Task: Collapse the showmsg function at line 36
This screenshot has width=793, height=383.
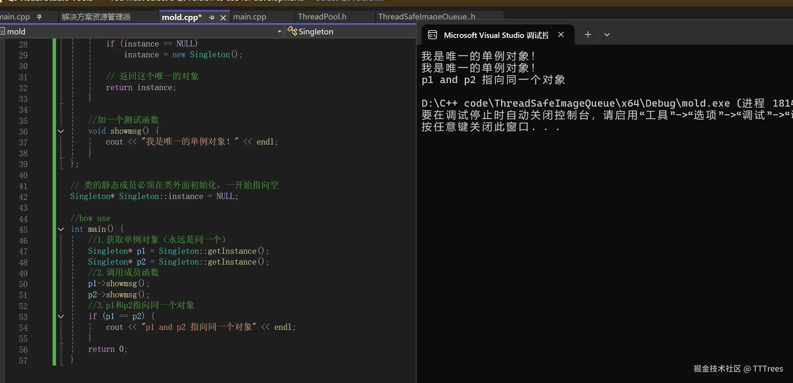Action: point(61,131)
